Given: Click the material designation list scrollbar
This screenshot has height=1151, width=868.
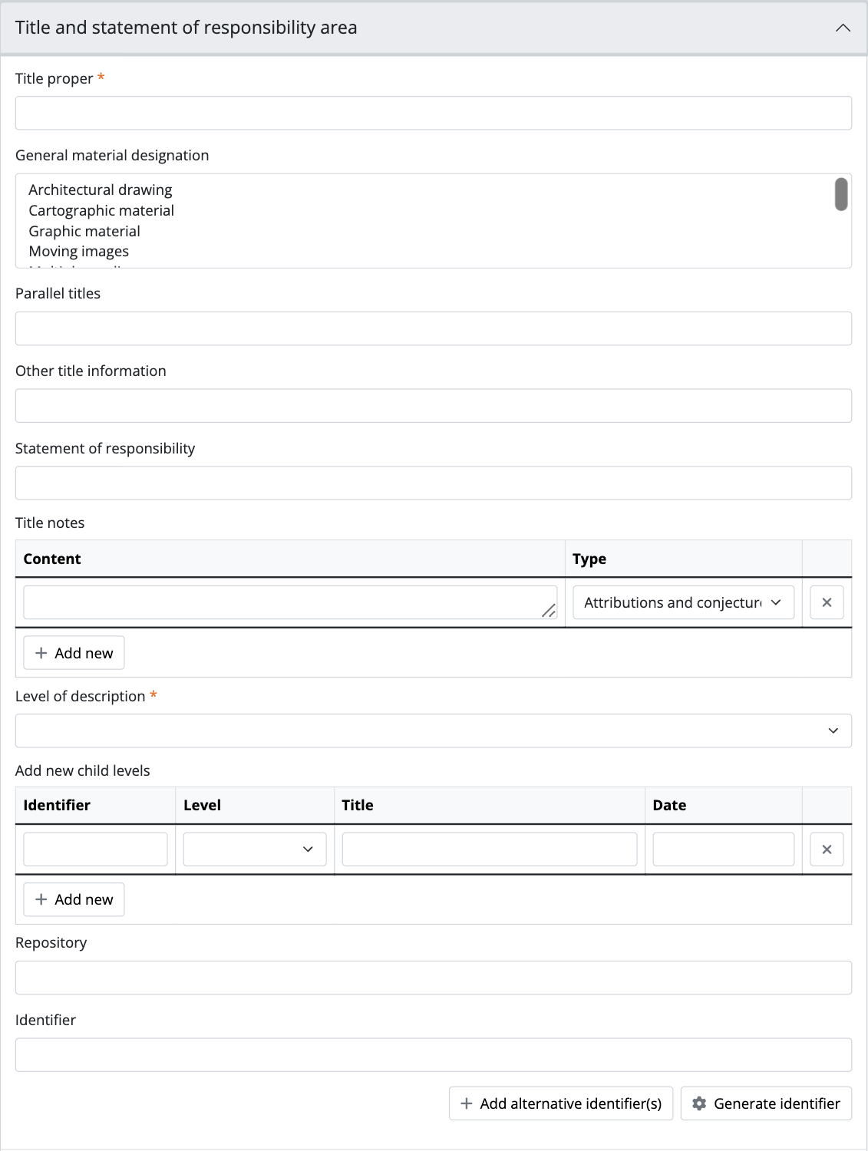Looking at the screenshot, I should tap(841, 194).
